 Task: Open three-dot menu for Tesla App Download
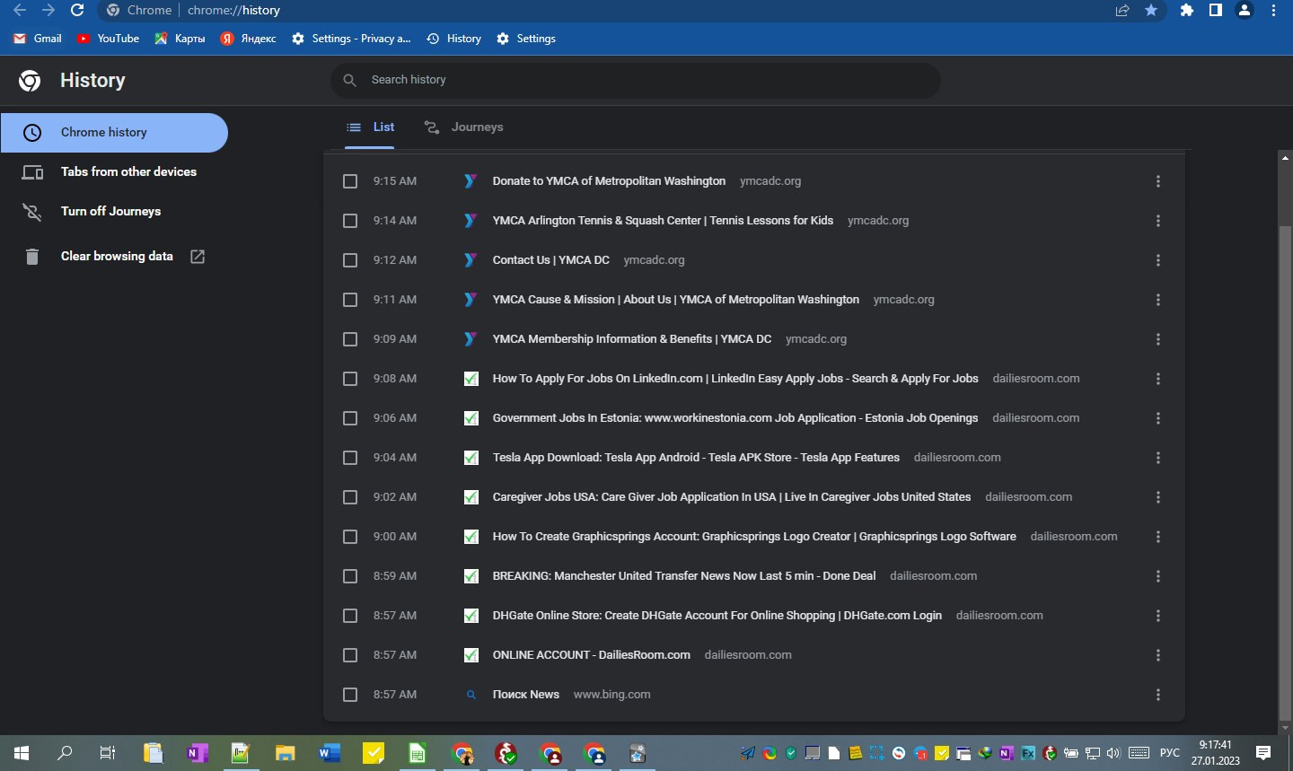tap(1158, 458)
